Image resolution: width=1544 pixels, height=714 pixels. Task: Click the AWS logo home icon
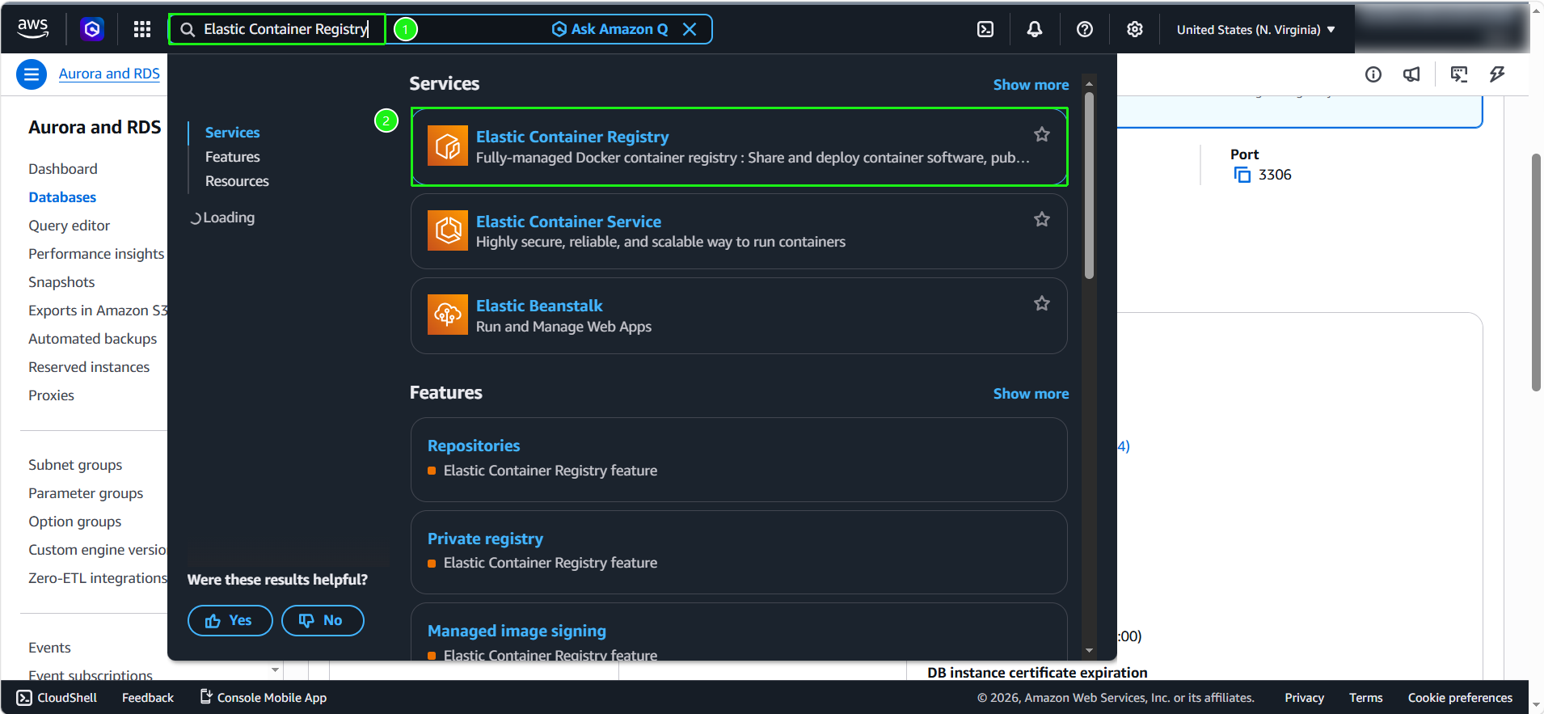(x=32, y=28)
